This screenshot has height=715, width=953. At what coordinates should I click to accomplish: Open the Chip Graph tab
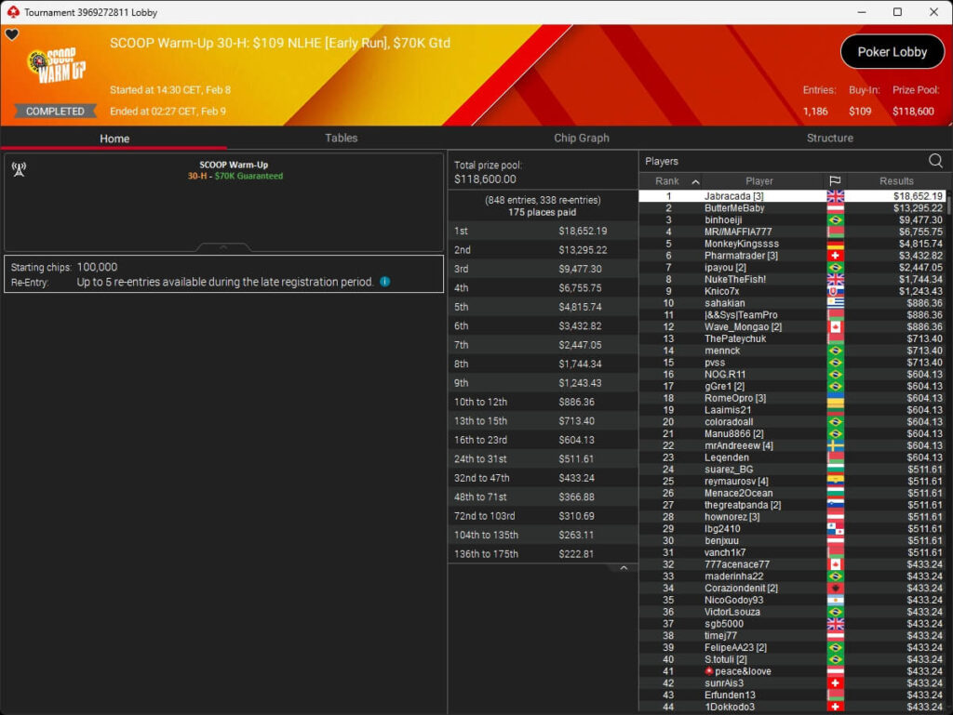pos(581,138)
